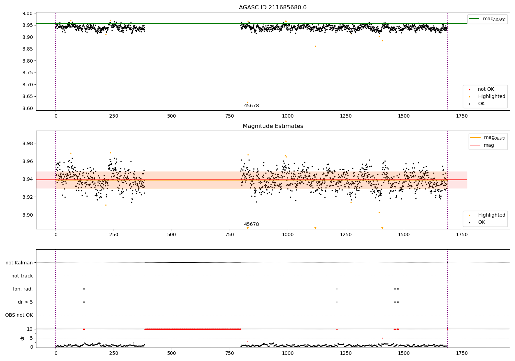Click the 'dr' axis label in bottom plot
The image size is (515, 361).
22,338
